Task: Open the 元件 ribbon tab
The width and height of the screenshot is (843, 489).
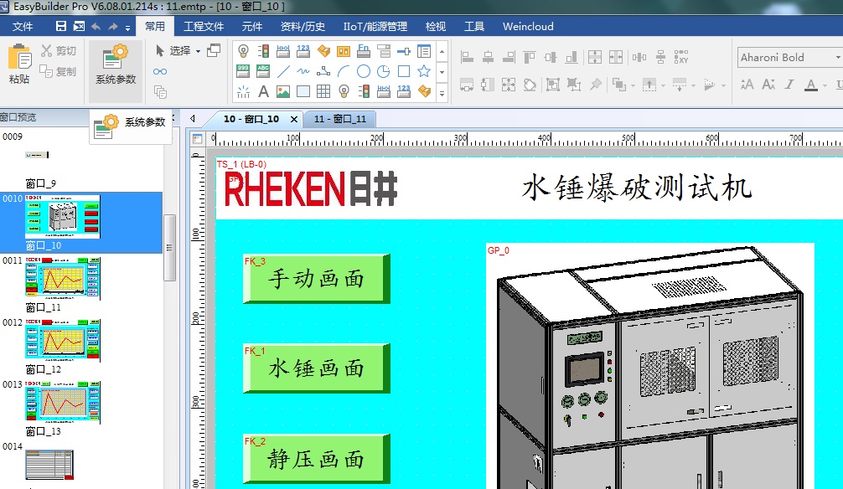Action: tap(252, 27)
